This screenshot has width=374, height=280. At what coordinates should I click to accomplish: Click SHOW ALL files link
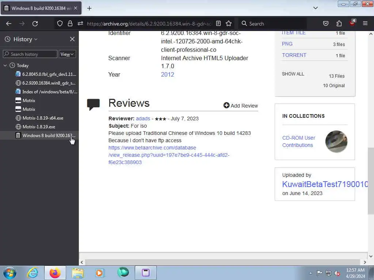coord(293,74)
